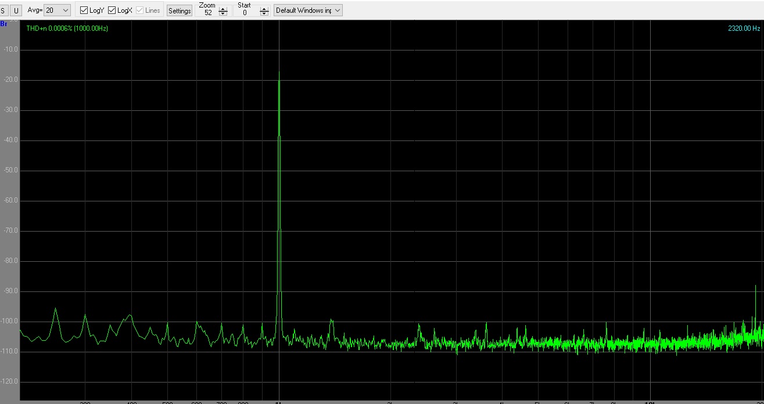Decrease the Zoom value with down arrow
764x404 pixels.
[x=223, y=14]
